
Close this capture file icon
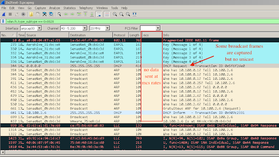pos(44,14)
